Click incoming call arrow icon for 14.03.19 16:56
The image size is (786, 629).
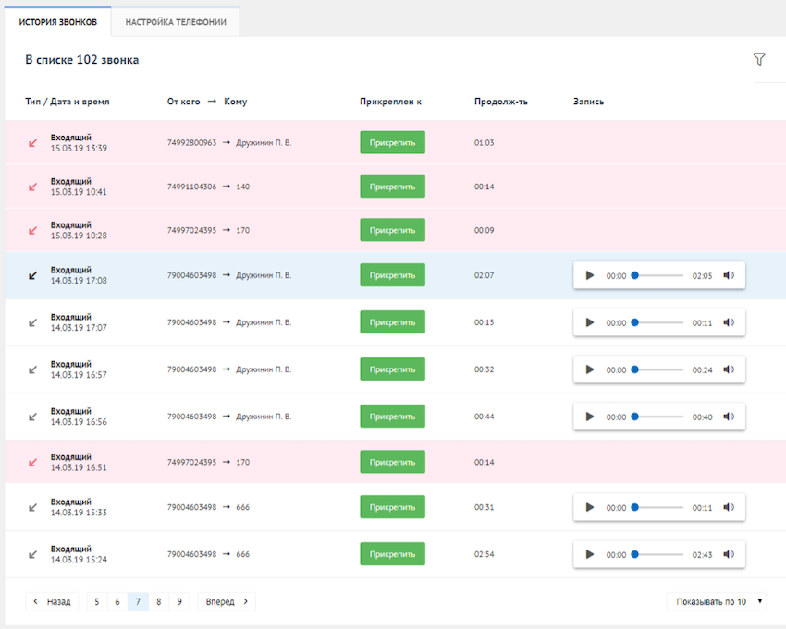click(33, 417)
